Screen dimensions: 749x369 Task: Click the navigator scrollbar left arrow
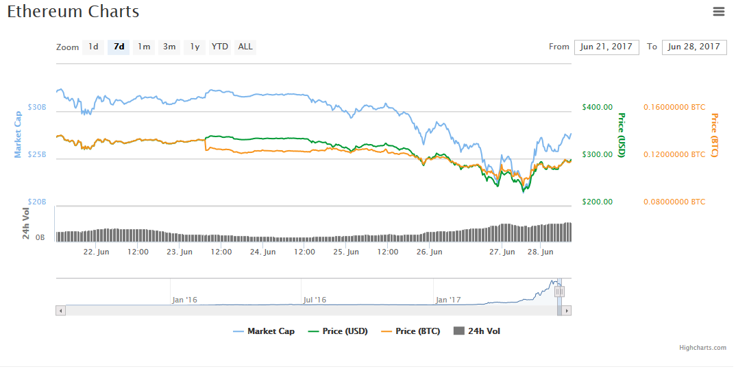(61, 311)
